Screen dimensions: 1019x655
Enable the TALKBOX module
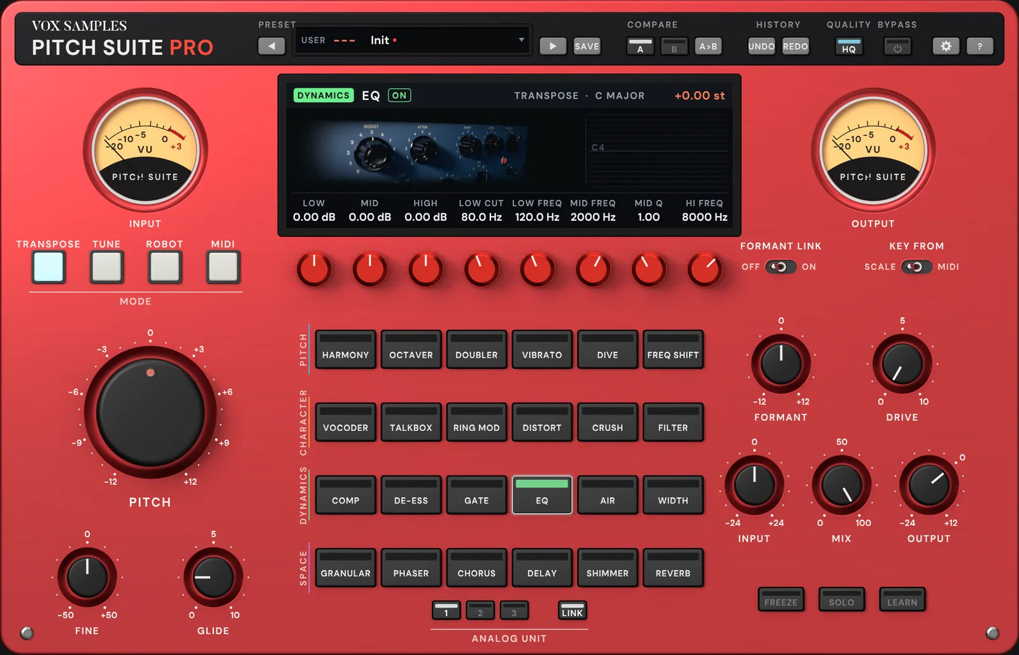411,421
